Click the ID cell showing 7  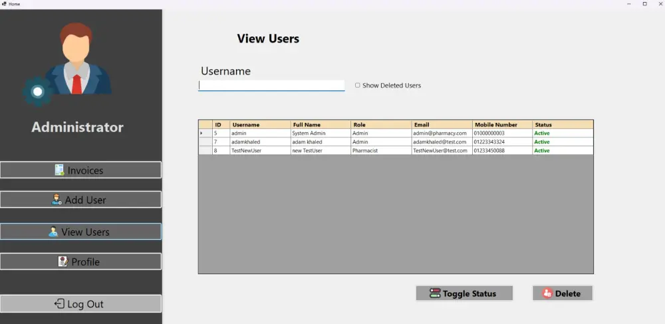(221, 142)
